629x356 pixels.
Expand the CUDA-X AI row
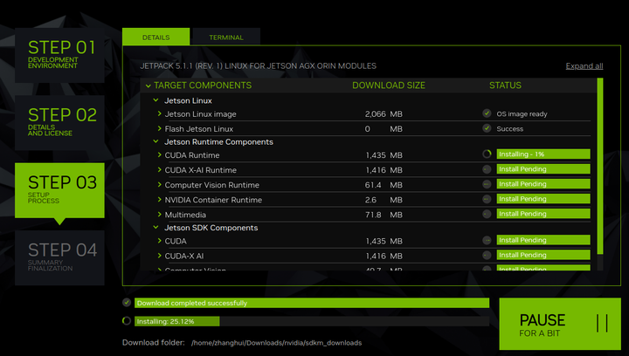pos(159,256)
